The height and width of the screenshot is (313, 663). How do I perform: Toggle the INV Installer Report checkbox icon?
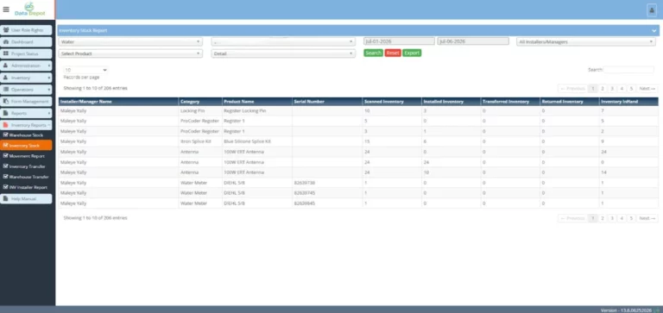click(5, 187)
